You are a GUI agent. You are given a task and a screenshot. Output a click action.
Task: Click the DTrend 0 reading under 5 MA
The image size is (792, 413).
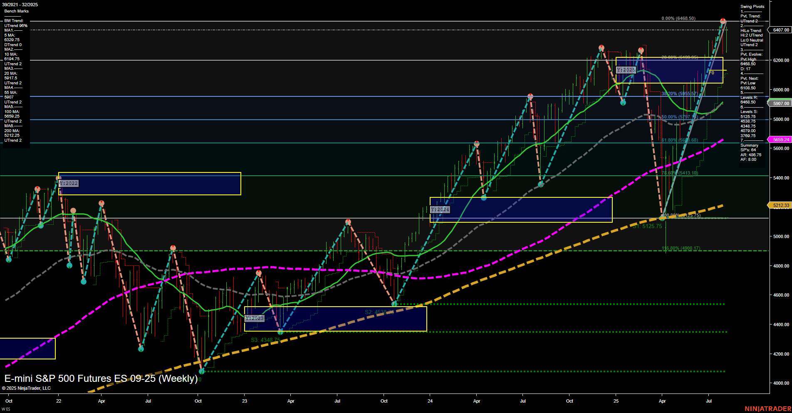(x=13, y=45)
